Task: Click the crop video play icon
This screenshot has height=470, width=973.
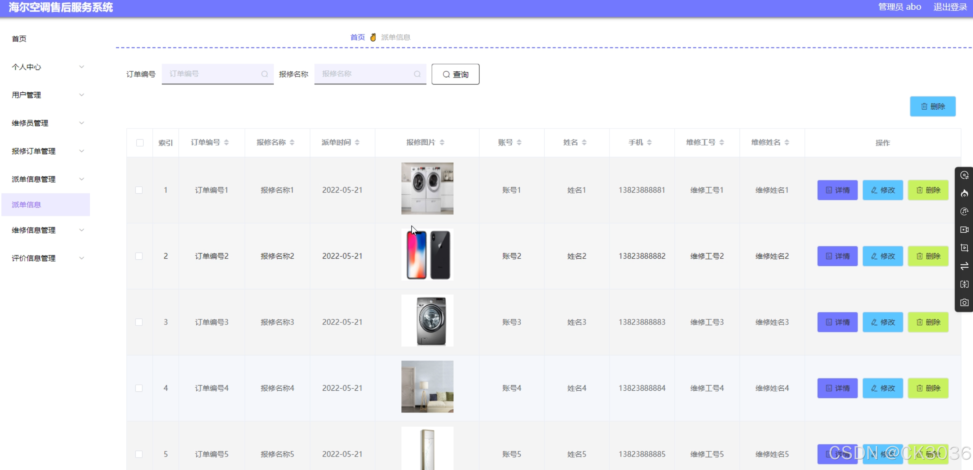Action: coord(964,247)
